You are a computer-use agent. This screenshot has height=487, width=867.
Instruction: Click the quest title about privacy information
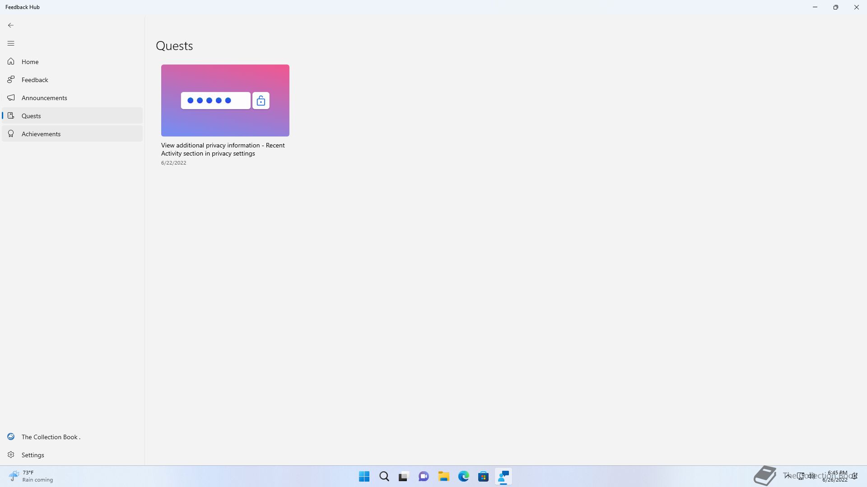coord(223,149)
